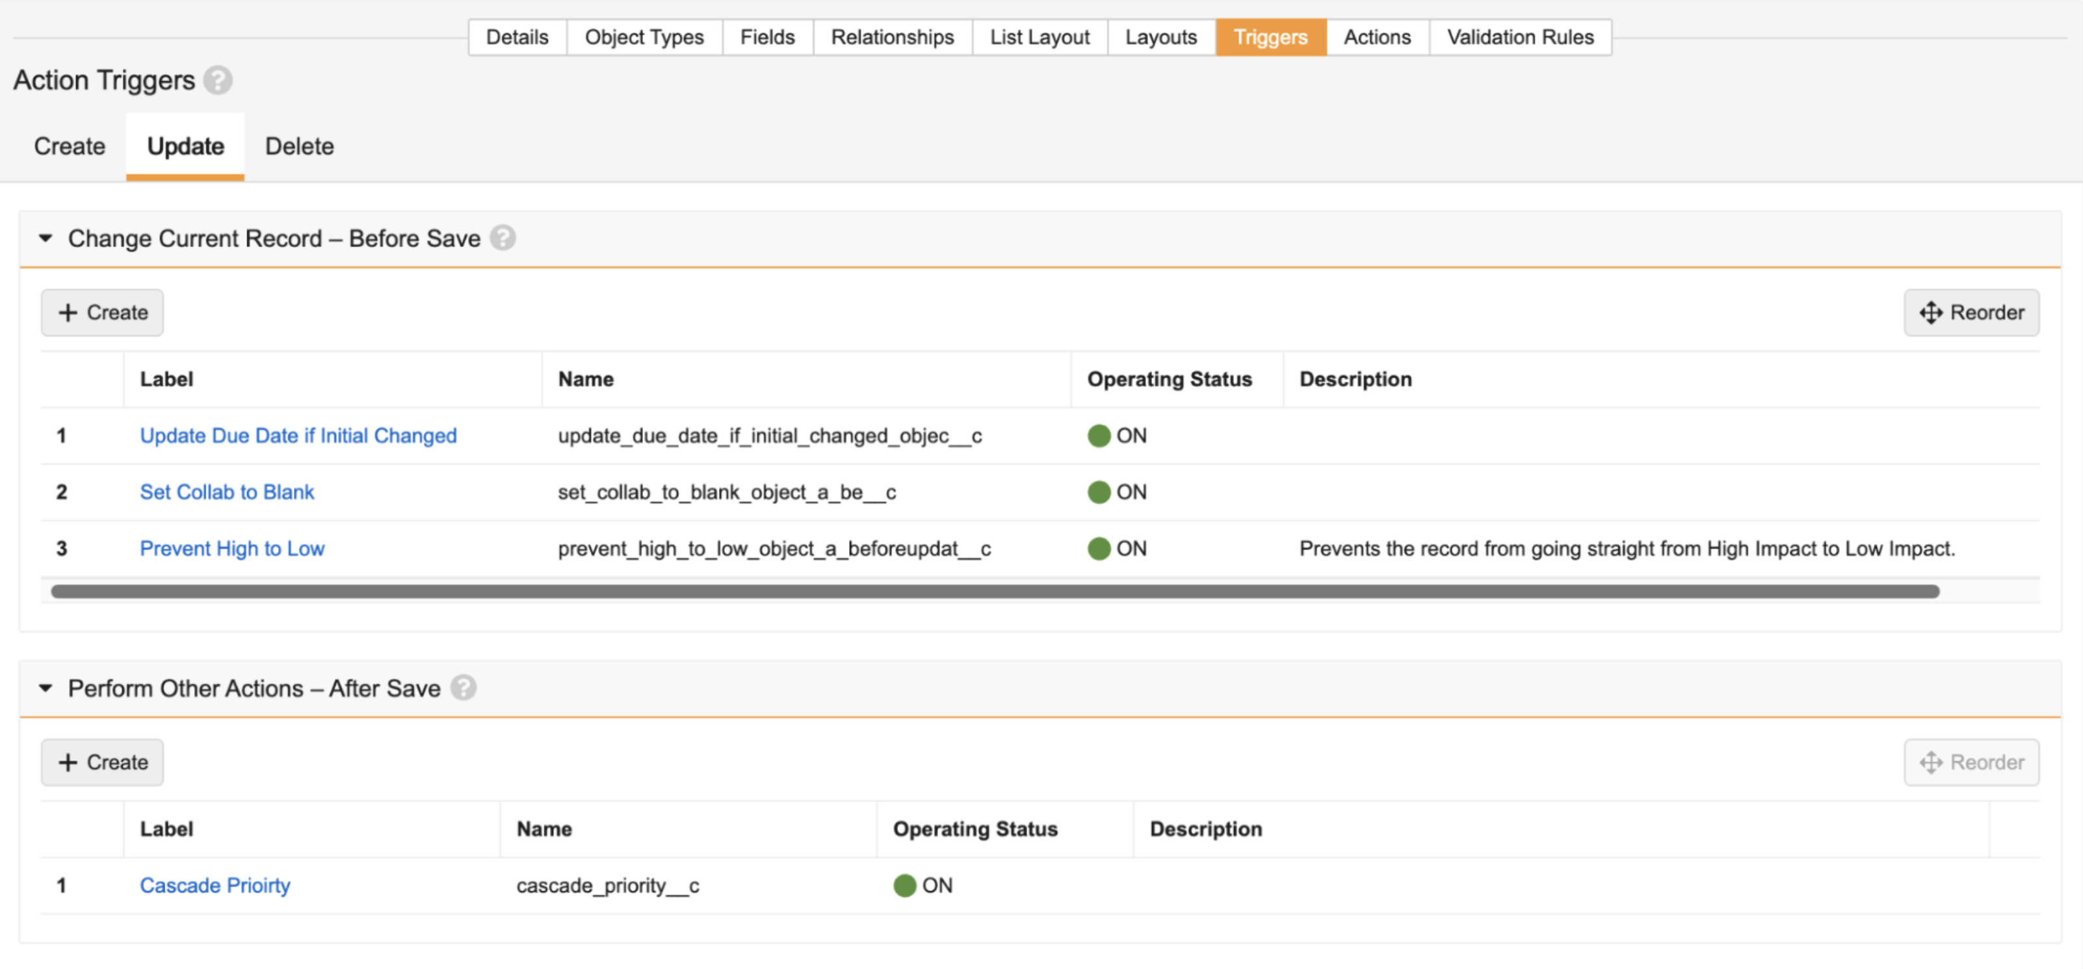This screenshot has width=2083, height=969.
Task: Click Create button in After Save section
Action: click(103, 762)
